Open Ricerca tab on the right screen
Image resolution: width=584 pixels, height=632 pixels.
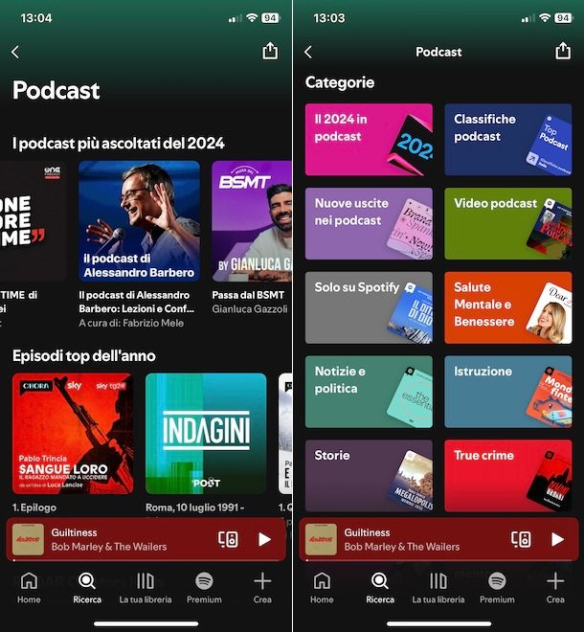click(380, 588)
